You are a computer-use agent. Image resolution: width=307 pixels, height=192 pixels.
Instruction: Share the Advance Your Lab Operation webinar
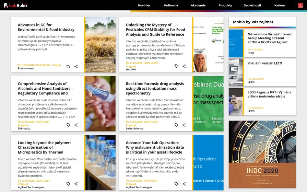pos(184,184)
